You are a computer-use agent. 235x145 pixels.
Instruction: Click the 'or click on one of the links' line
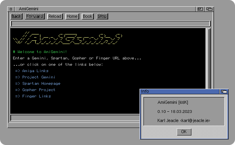[58, 65]
